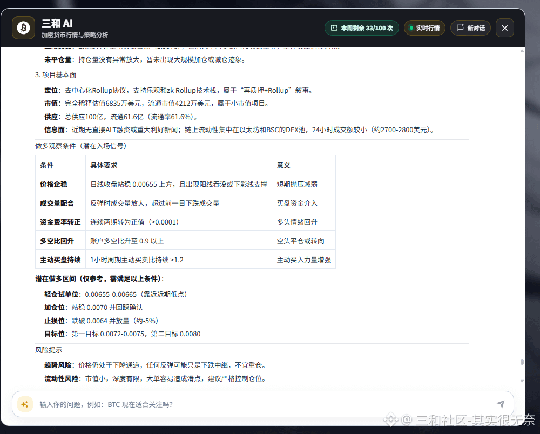Click cell 空头平仓或转向
This screenshot has height=434, width=540.
click(x=303, y=241)
